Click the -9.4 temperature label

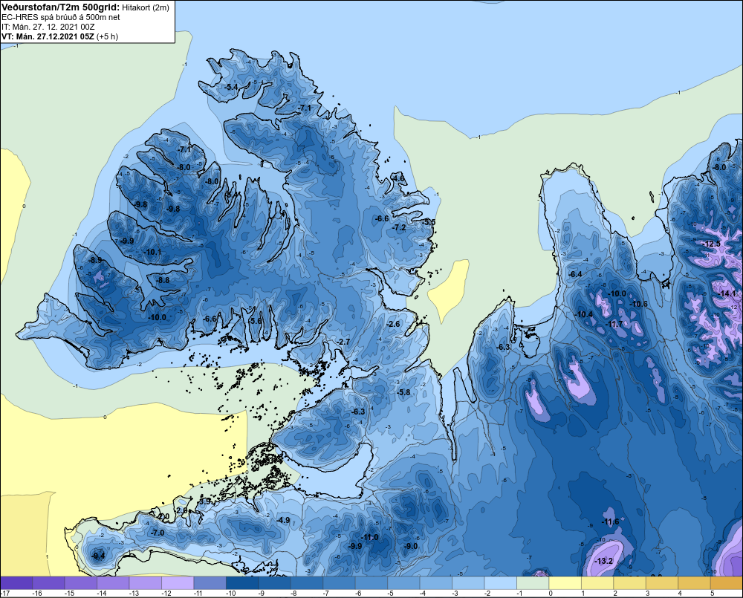[98, 556]
